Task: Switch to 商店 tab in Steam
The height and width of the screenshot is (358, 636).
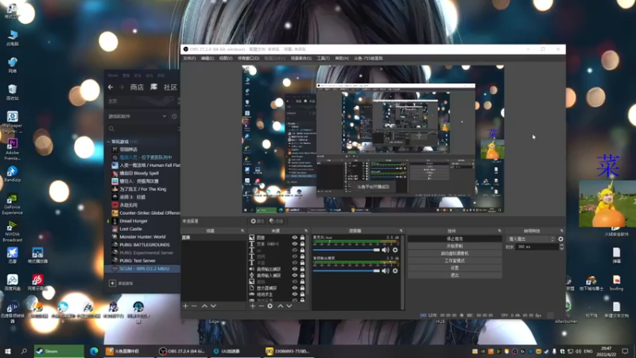Action: pos(137,88)
